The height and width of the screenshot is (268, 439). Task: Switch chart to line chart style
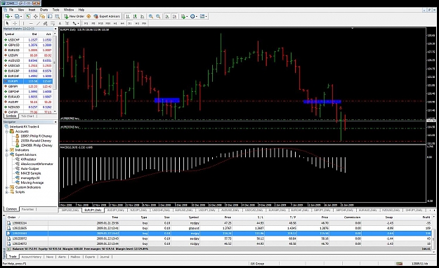[x=142, y=16]
